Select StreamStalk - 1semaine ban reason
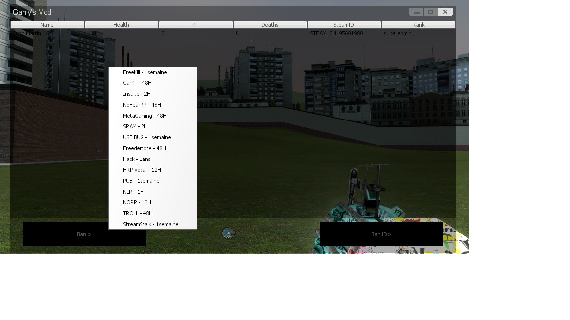 pos(153,224)
